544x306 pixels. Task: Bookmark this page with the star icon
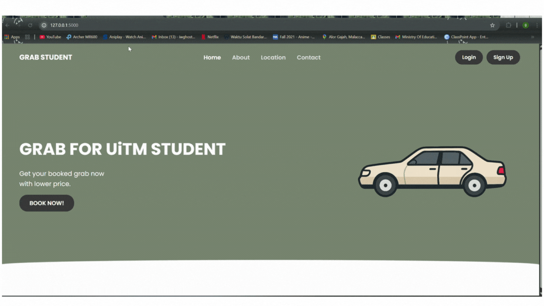[493, 25]
